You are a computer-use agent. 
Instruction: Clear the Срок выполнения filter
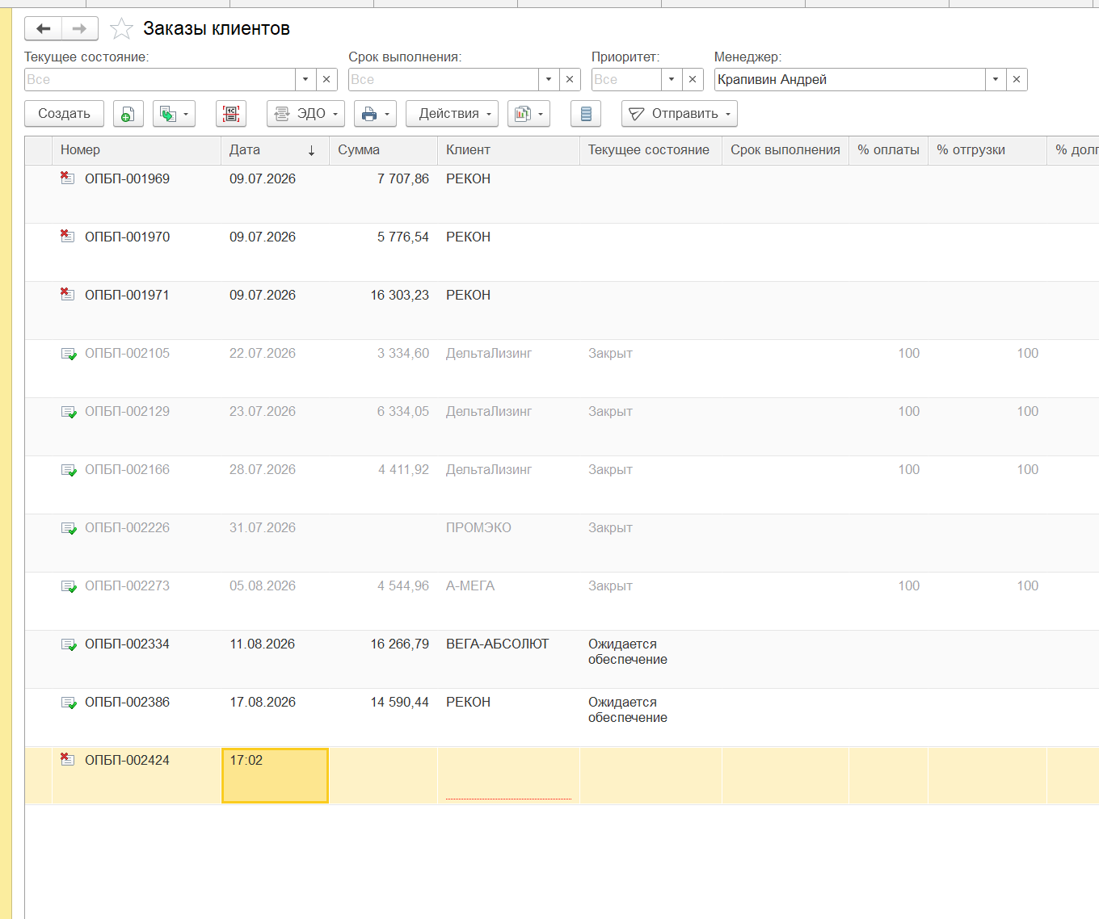point(570,80)
